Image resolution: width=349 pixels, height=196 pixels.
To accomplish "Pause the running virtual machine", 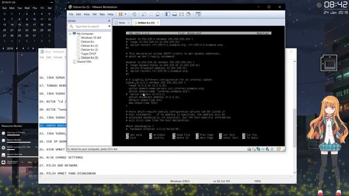I will [x=121, y=14].
